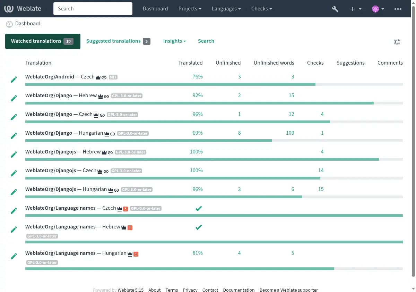Screen dimensions: 416x292
Task: Click checkmark for Language names Czech
Action: click(199, 209)
